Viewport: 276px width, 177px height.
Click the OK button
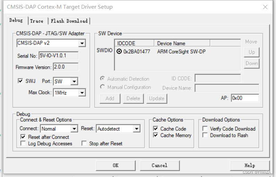point(116,166)
